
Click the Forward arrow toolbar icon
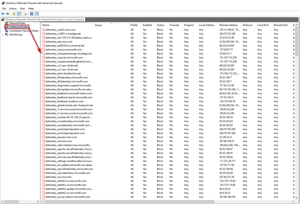7,14
